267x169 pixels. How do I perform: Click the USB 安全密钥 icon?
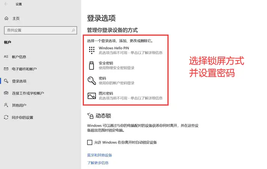pos(92,66)
